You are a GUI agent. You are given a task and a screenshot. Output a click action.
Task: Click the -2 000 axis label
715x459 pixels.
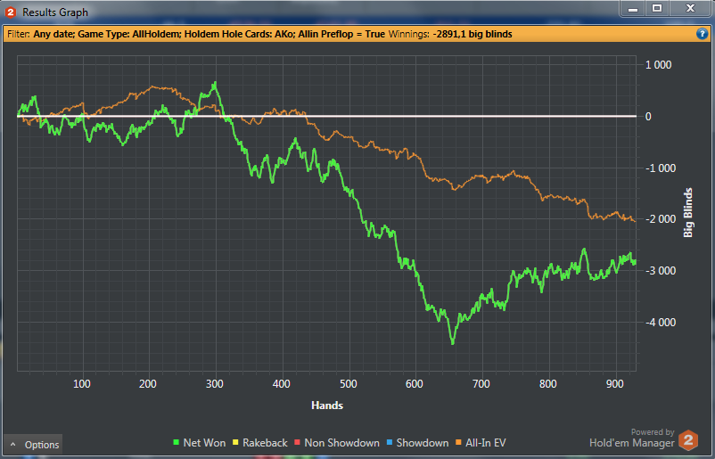[661, 218]
